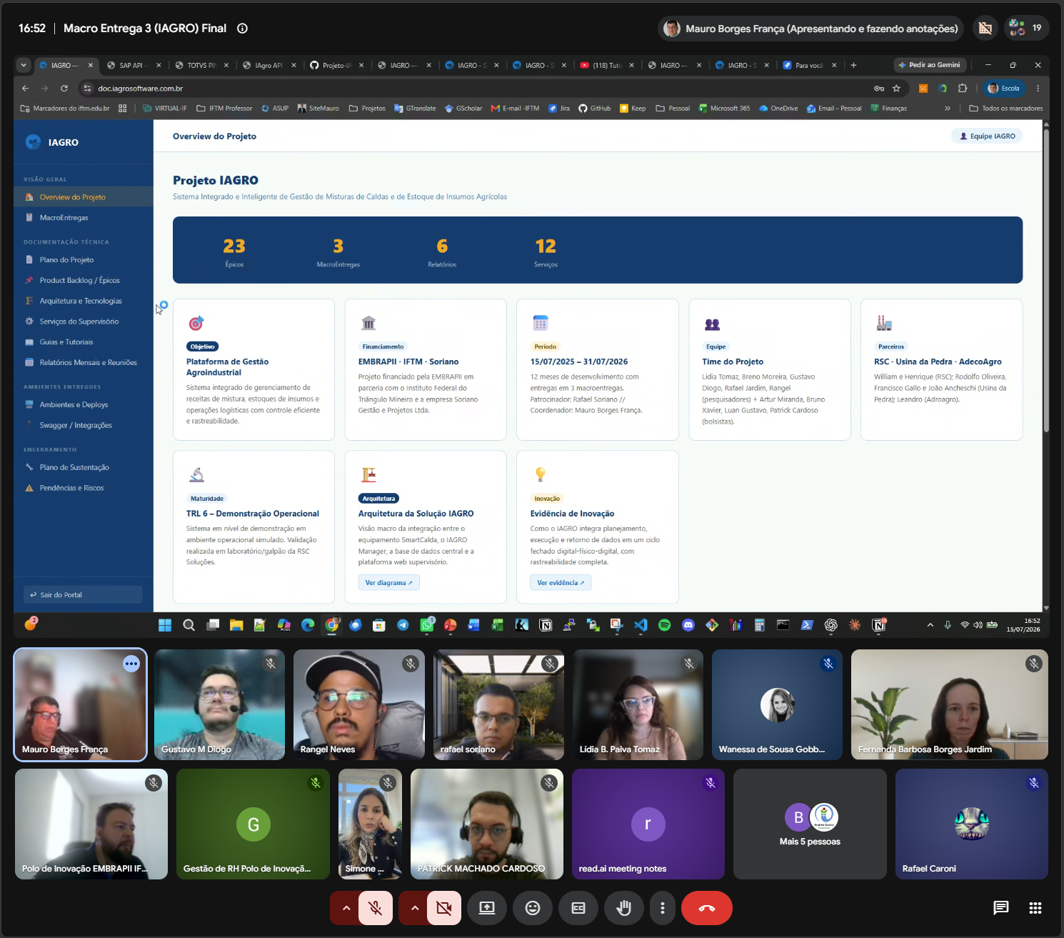Screen dimensions: 1064x938
Task: Open the meeting chat panel
Action: [1001, 908]
